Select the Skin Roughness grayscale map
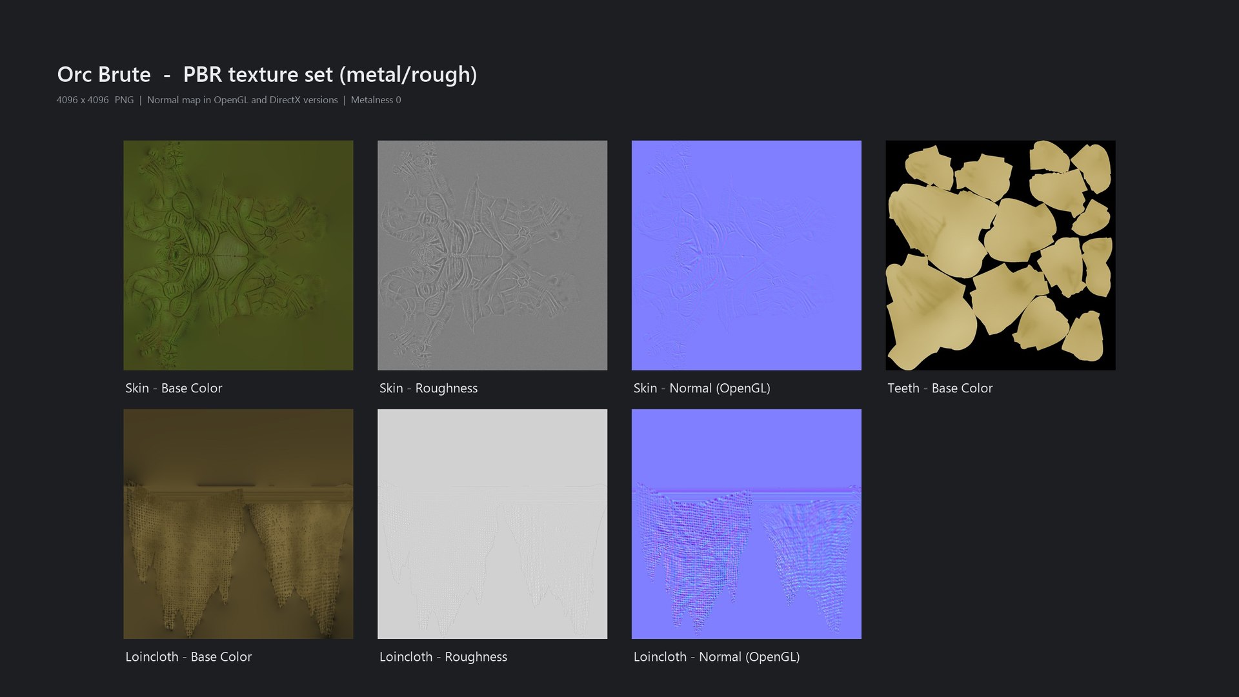This screenshot has height=697, width=1239. coord(492,255)
